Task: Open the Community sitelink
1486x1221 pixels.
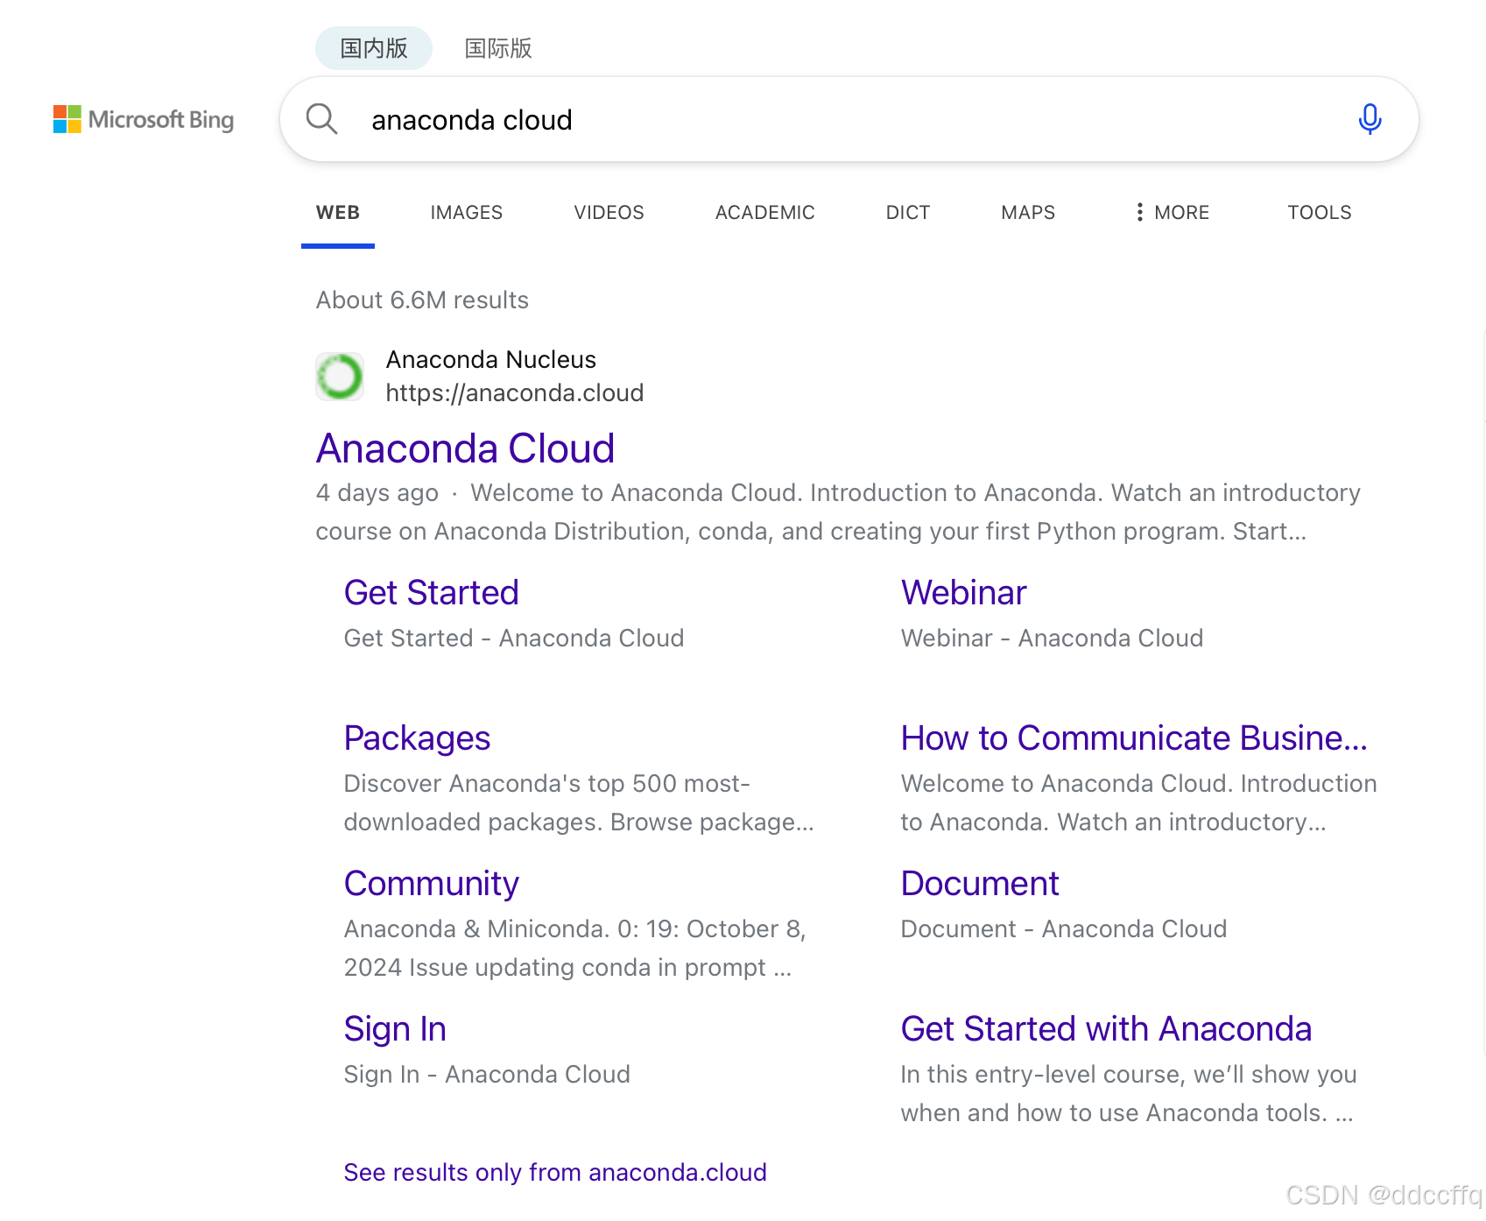Action: coord(432,884)
